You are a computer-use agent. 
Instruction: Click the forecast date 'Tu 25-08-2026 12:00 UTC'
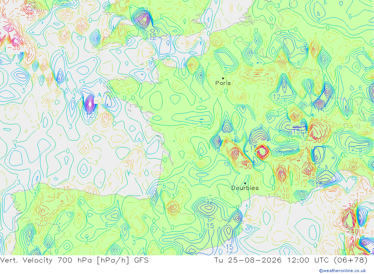point(271,260)
